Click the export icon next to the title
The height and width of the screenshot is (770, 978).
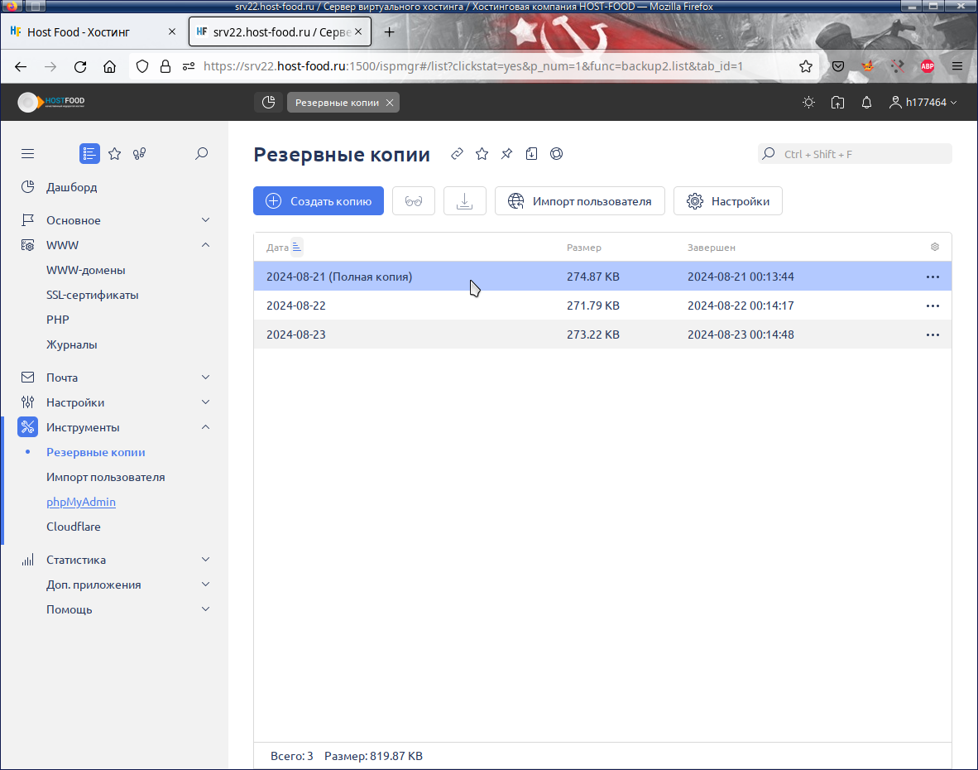(531, 153)
